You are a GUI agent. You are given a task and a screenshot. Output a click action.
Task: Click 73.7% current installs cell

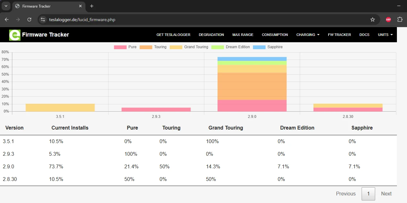[x=56, y=167]
